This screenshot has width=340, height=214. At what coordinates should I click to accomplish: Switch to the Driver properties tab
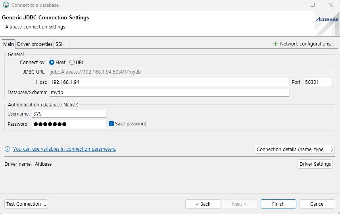pos(35,44)
